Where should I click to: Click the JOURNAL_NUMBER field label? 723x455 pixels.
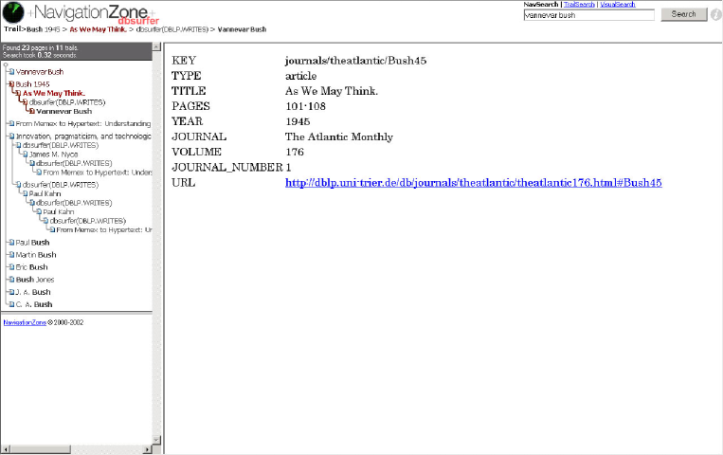[x=227, y=168]
